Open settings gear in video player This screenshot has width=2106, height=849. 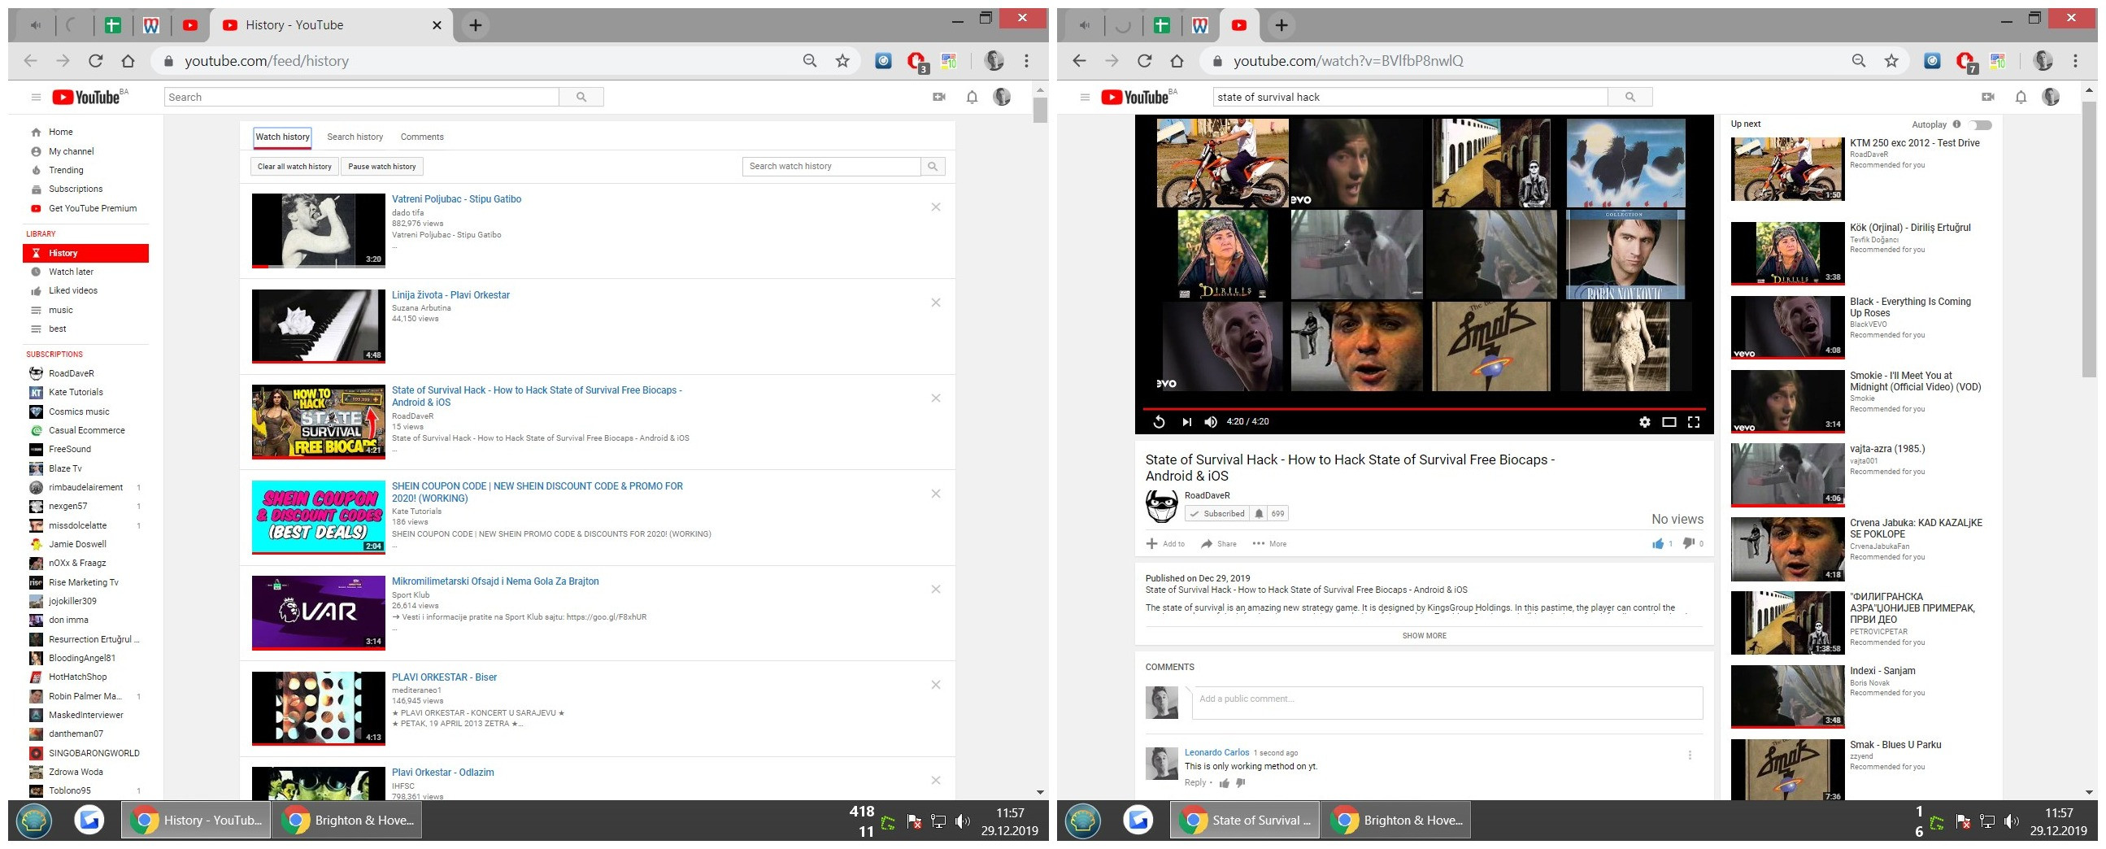tap(1644, 422)
